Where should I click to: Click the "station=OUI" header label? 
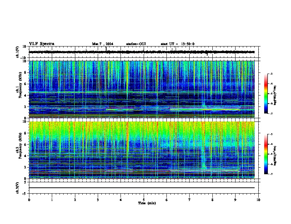(136, 44)
